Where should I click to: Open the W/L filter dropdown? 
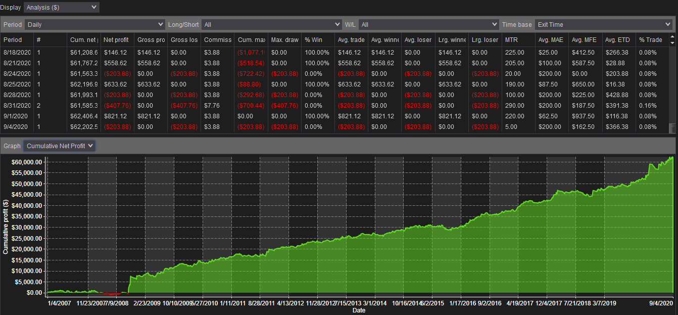coord(429,24)
